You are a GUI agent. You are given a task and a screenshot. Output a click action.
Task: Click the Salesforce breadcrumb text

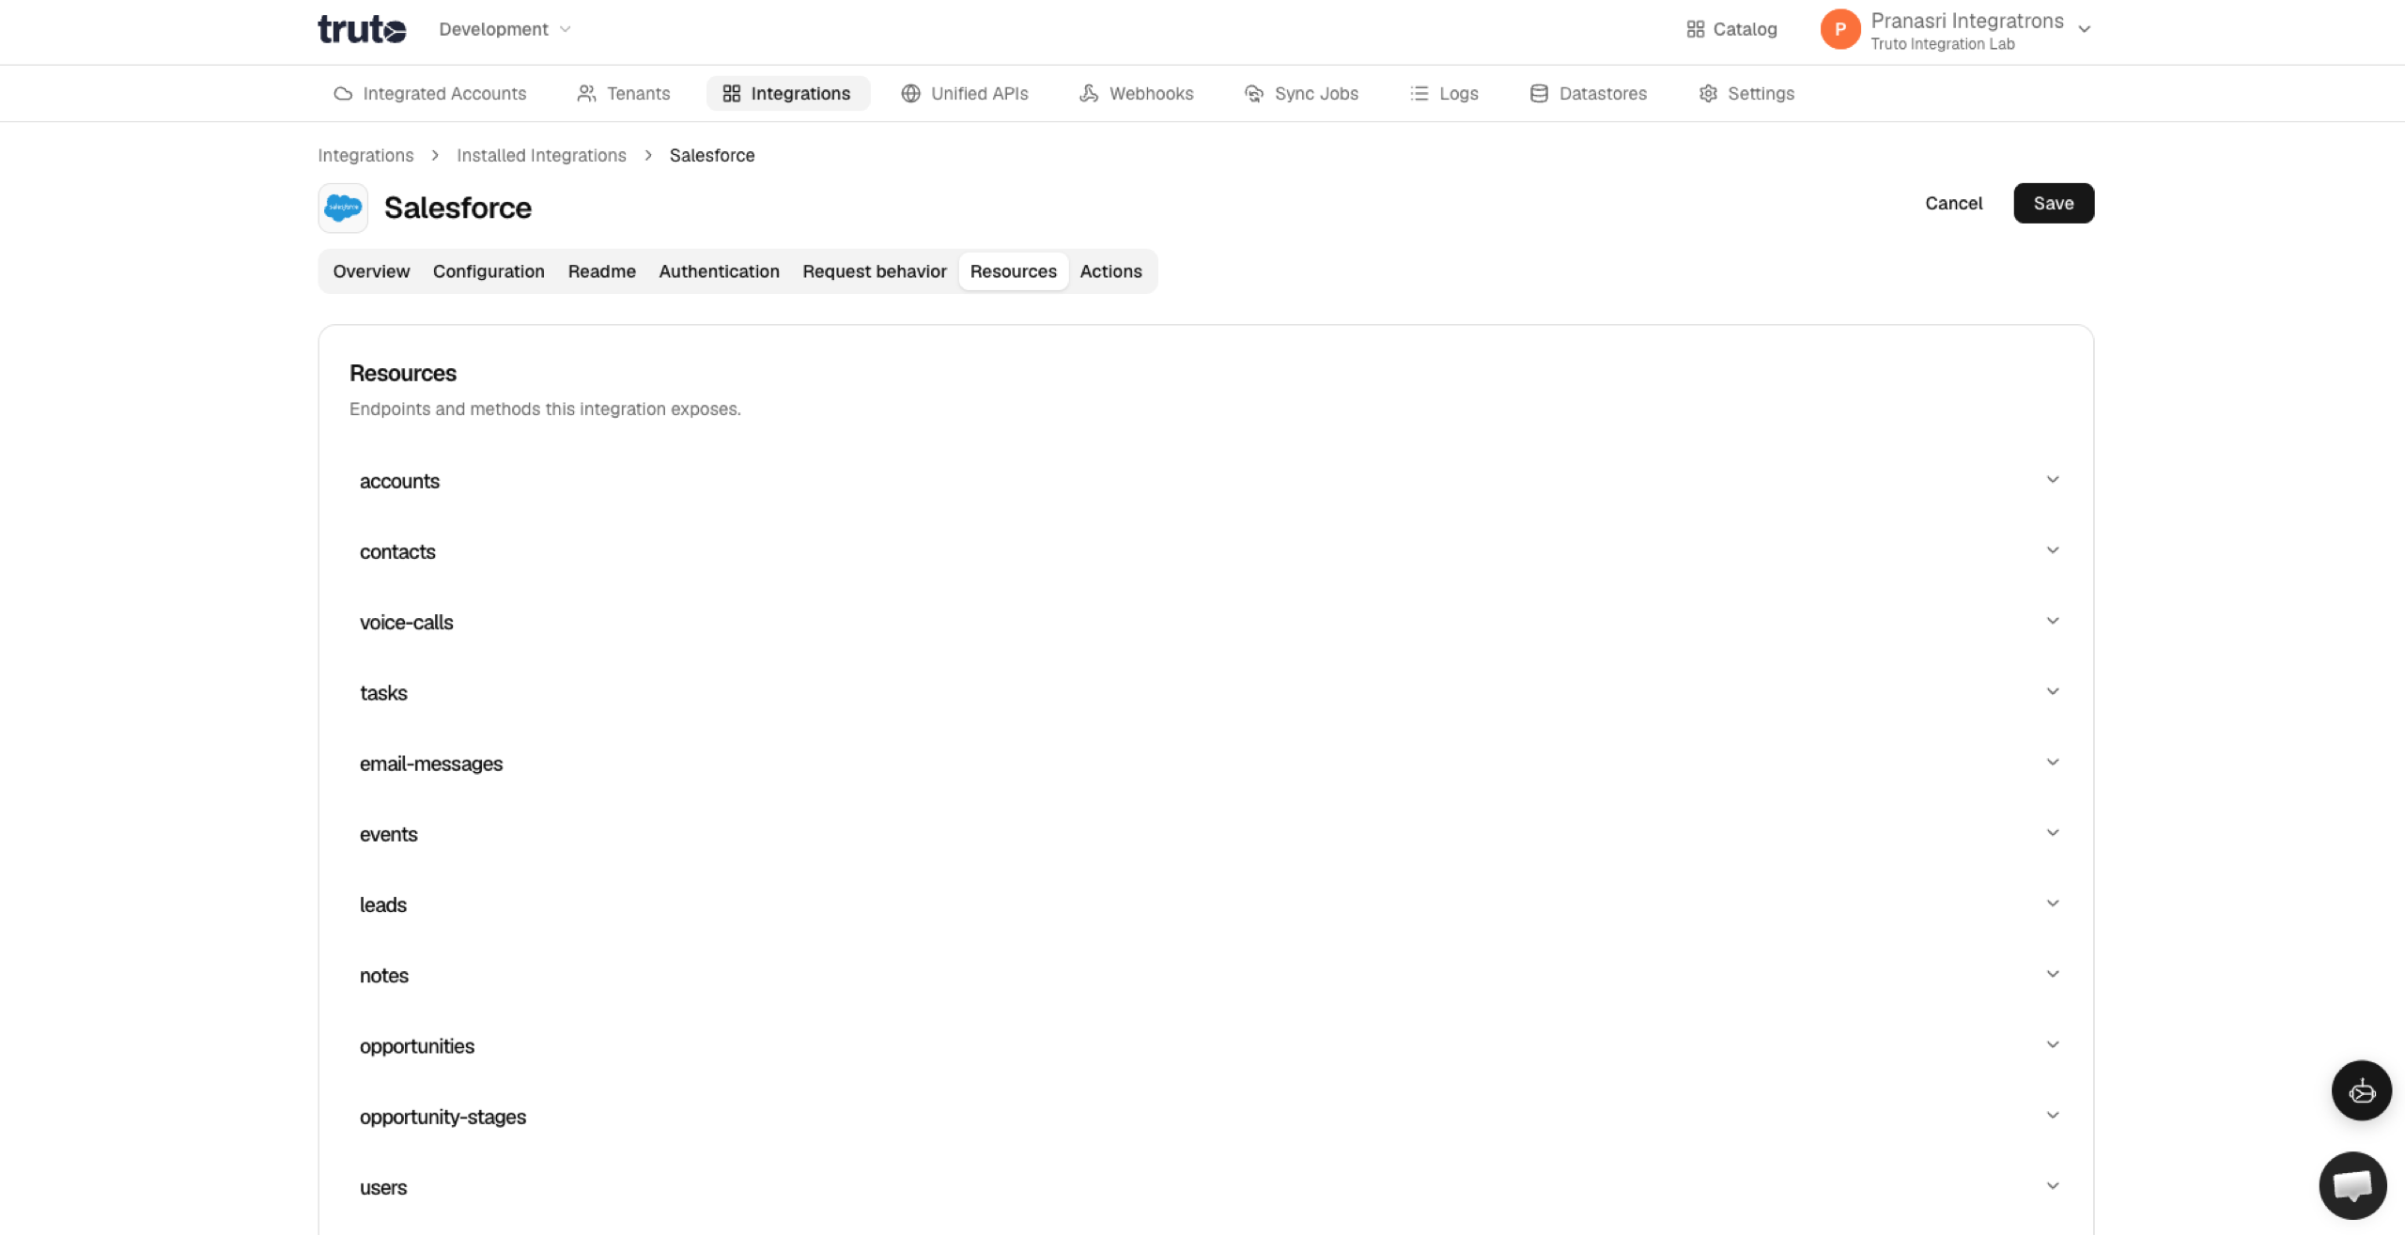[712, 155]
